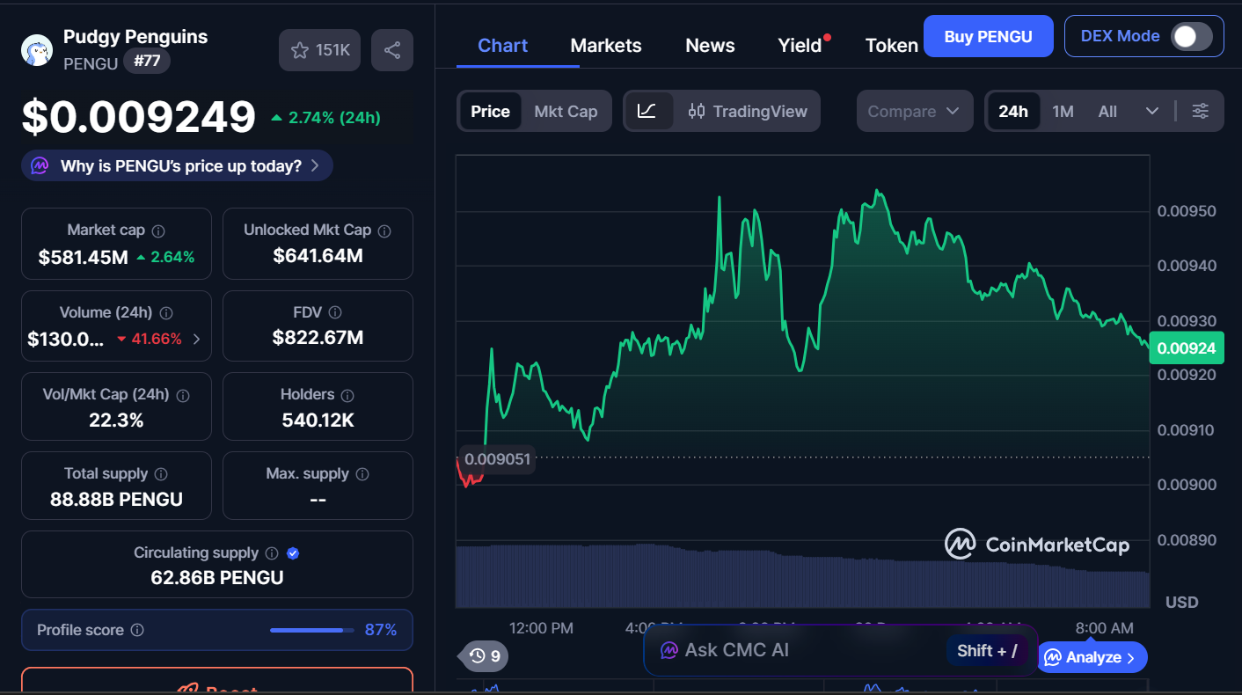
Task: Select the line chart type icon
Action: (648, 111)
